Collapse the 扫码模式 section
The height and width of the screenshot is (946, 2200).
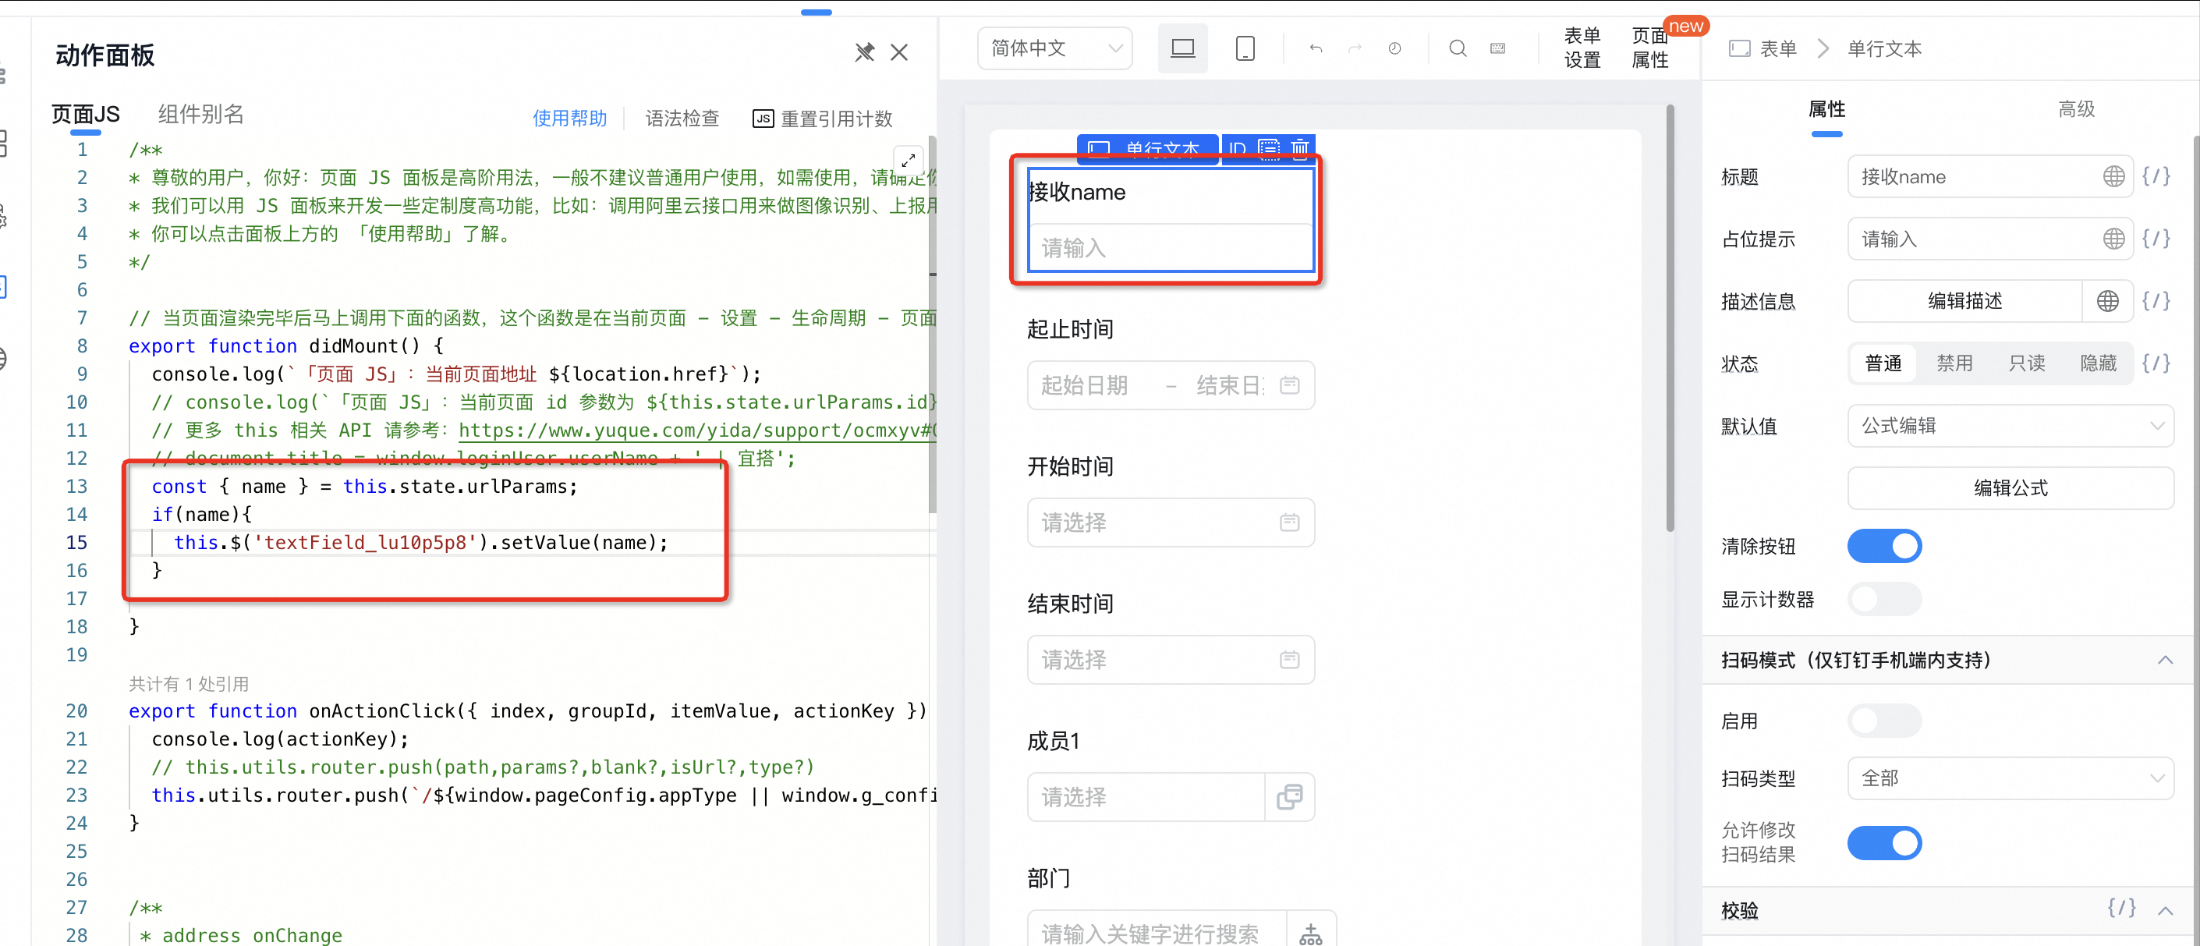(x=2165, y=660)
